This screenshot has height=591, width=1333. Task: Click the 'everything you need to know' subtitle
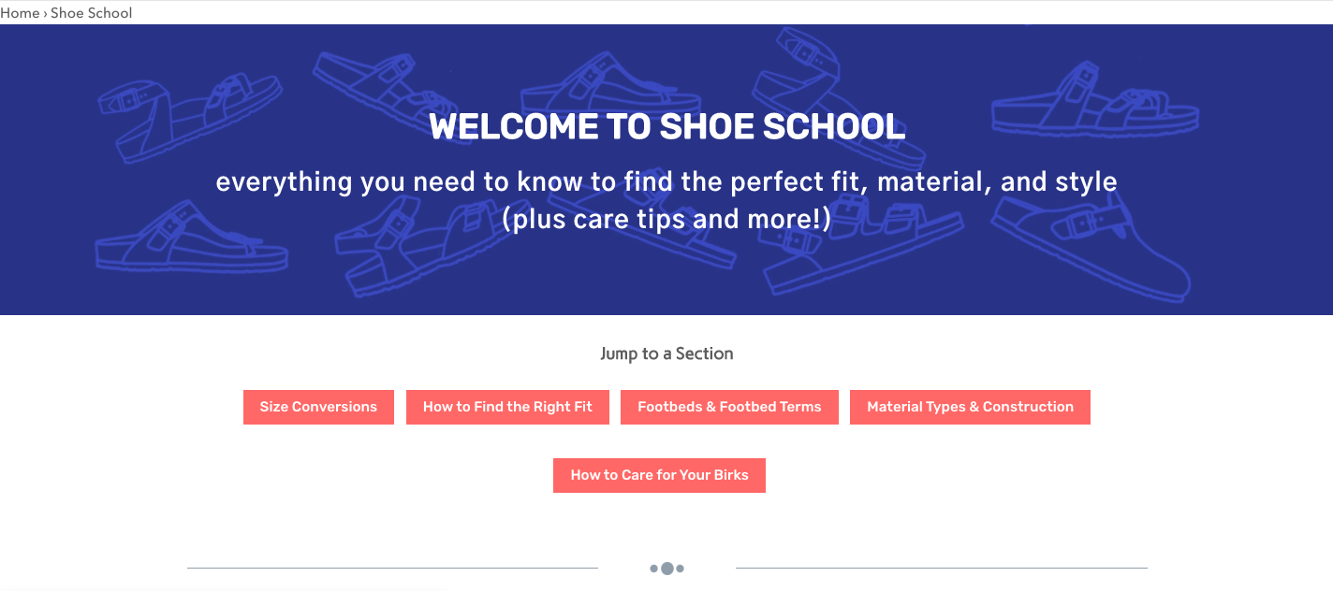pyautogui.click(x=666, y=180)
